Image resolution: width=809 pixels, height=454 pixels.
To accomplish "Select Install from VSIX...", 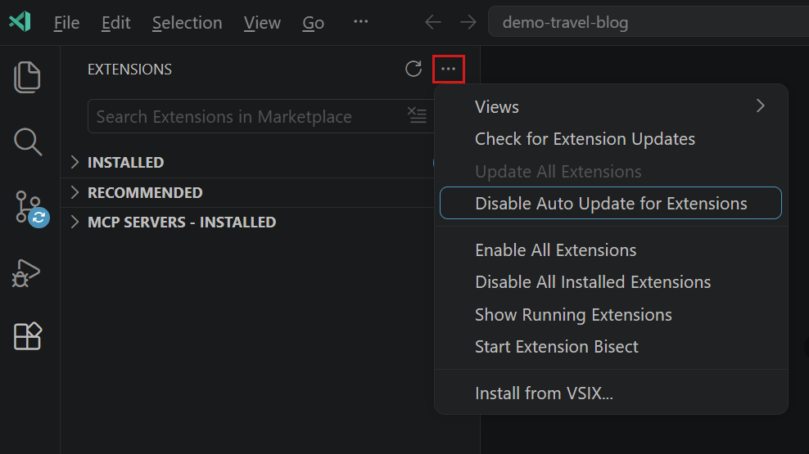I will 611,393.
